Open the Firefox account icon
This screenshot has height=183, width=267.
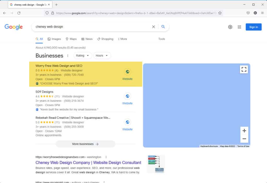coord(255,13)
